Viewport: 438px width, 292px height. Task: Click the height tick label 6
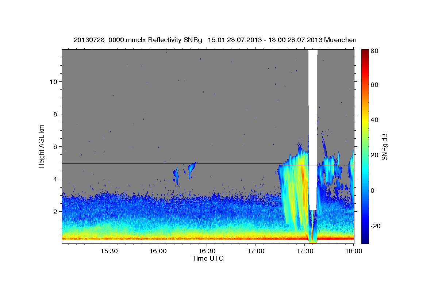(56, 146)
